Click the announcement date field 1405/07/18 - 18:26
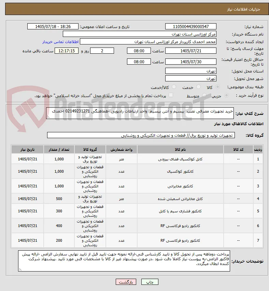 (x=53, y=27)
